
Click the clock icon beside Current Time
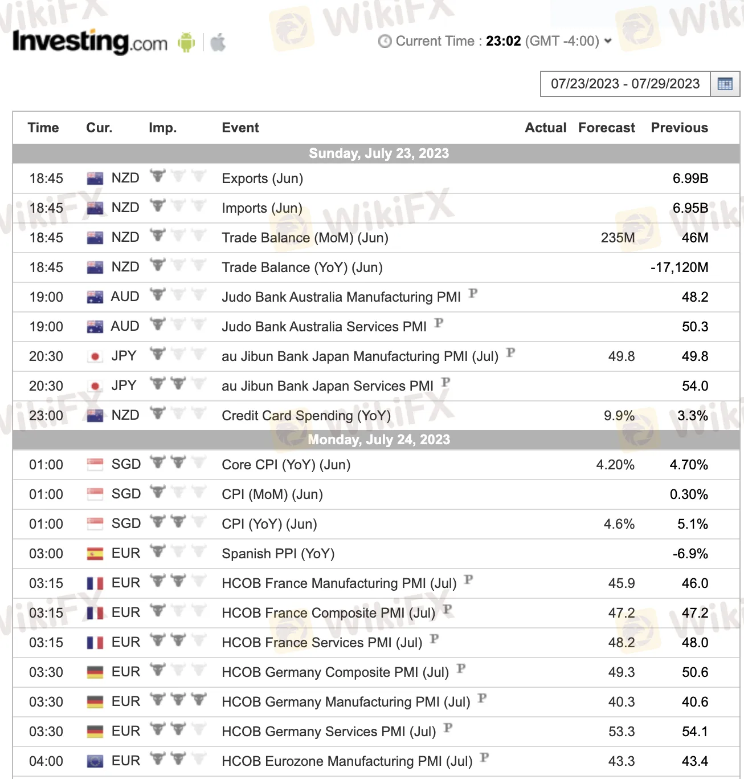coord(385,41)
